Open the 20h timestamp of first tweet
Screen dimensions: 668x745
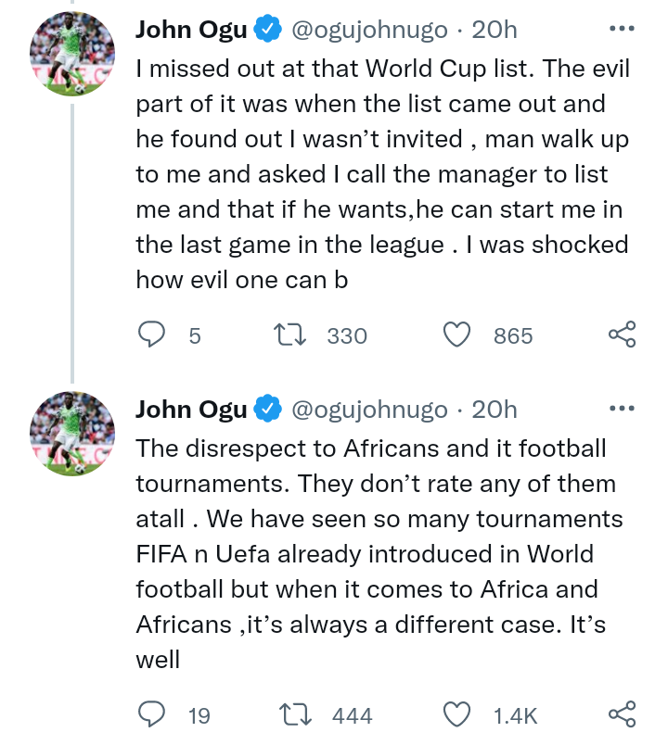495,30
